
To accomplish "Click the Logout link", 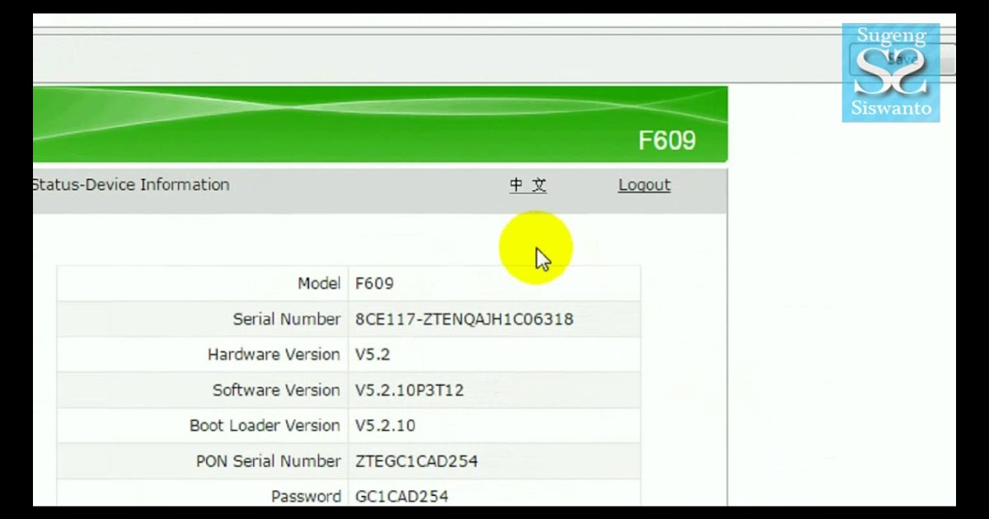I will coord(644,185).
